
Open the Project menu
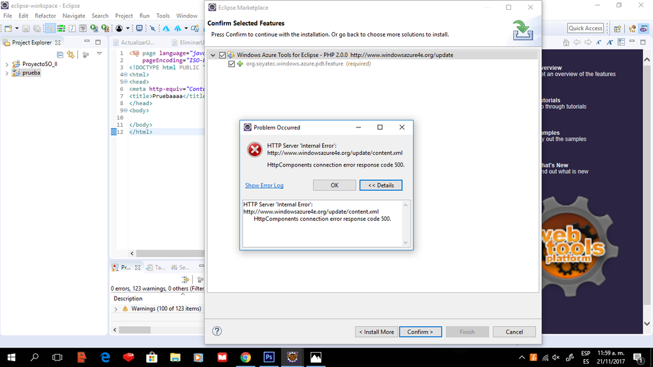coord(124,16)
